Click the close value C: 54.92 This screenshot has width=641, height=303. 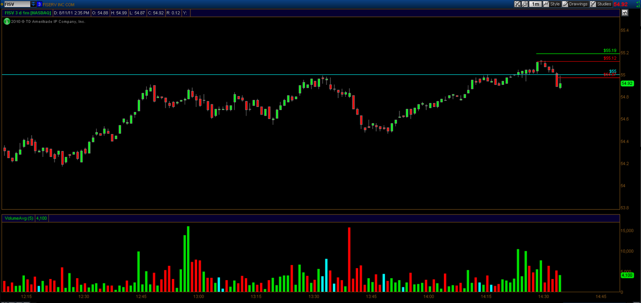[156, 13]
